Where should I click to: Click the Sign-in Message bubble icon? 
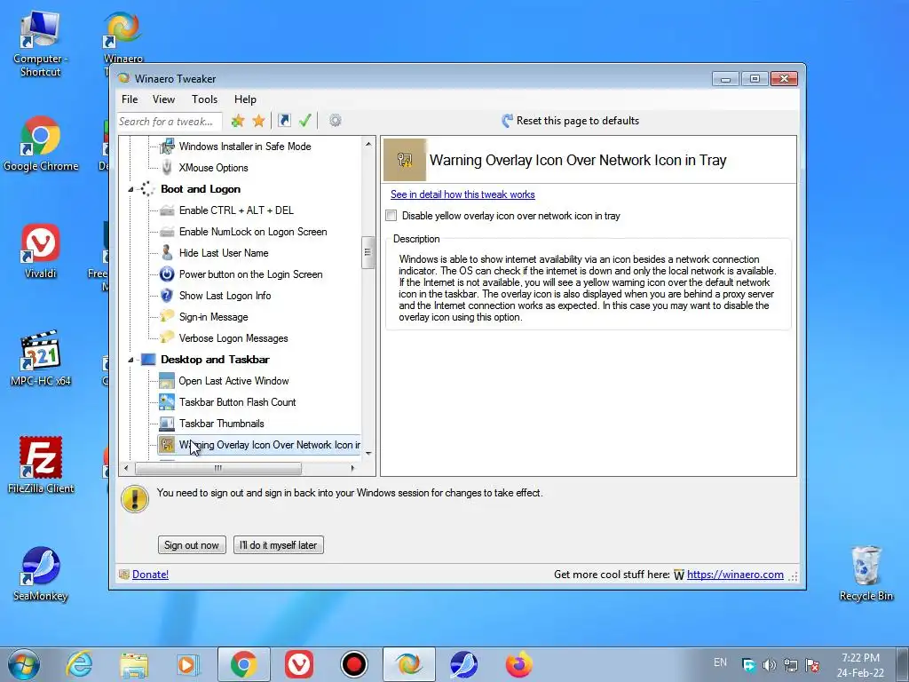click(x=167, y=317)
